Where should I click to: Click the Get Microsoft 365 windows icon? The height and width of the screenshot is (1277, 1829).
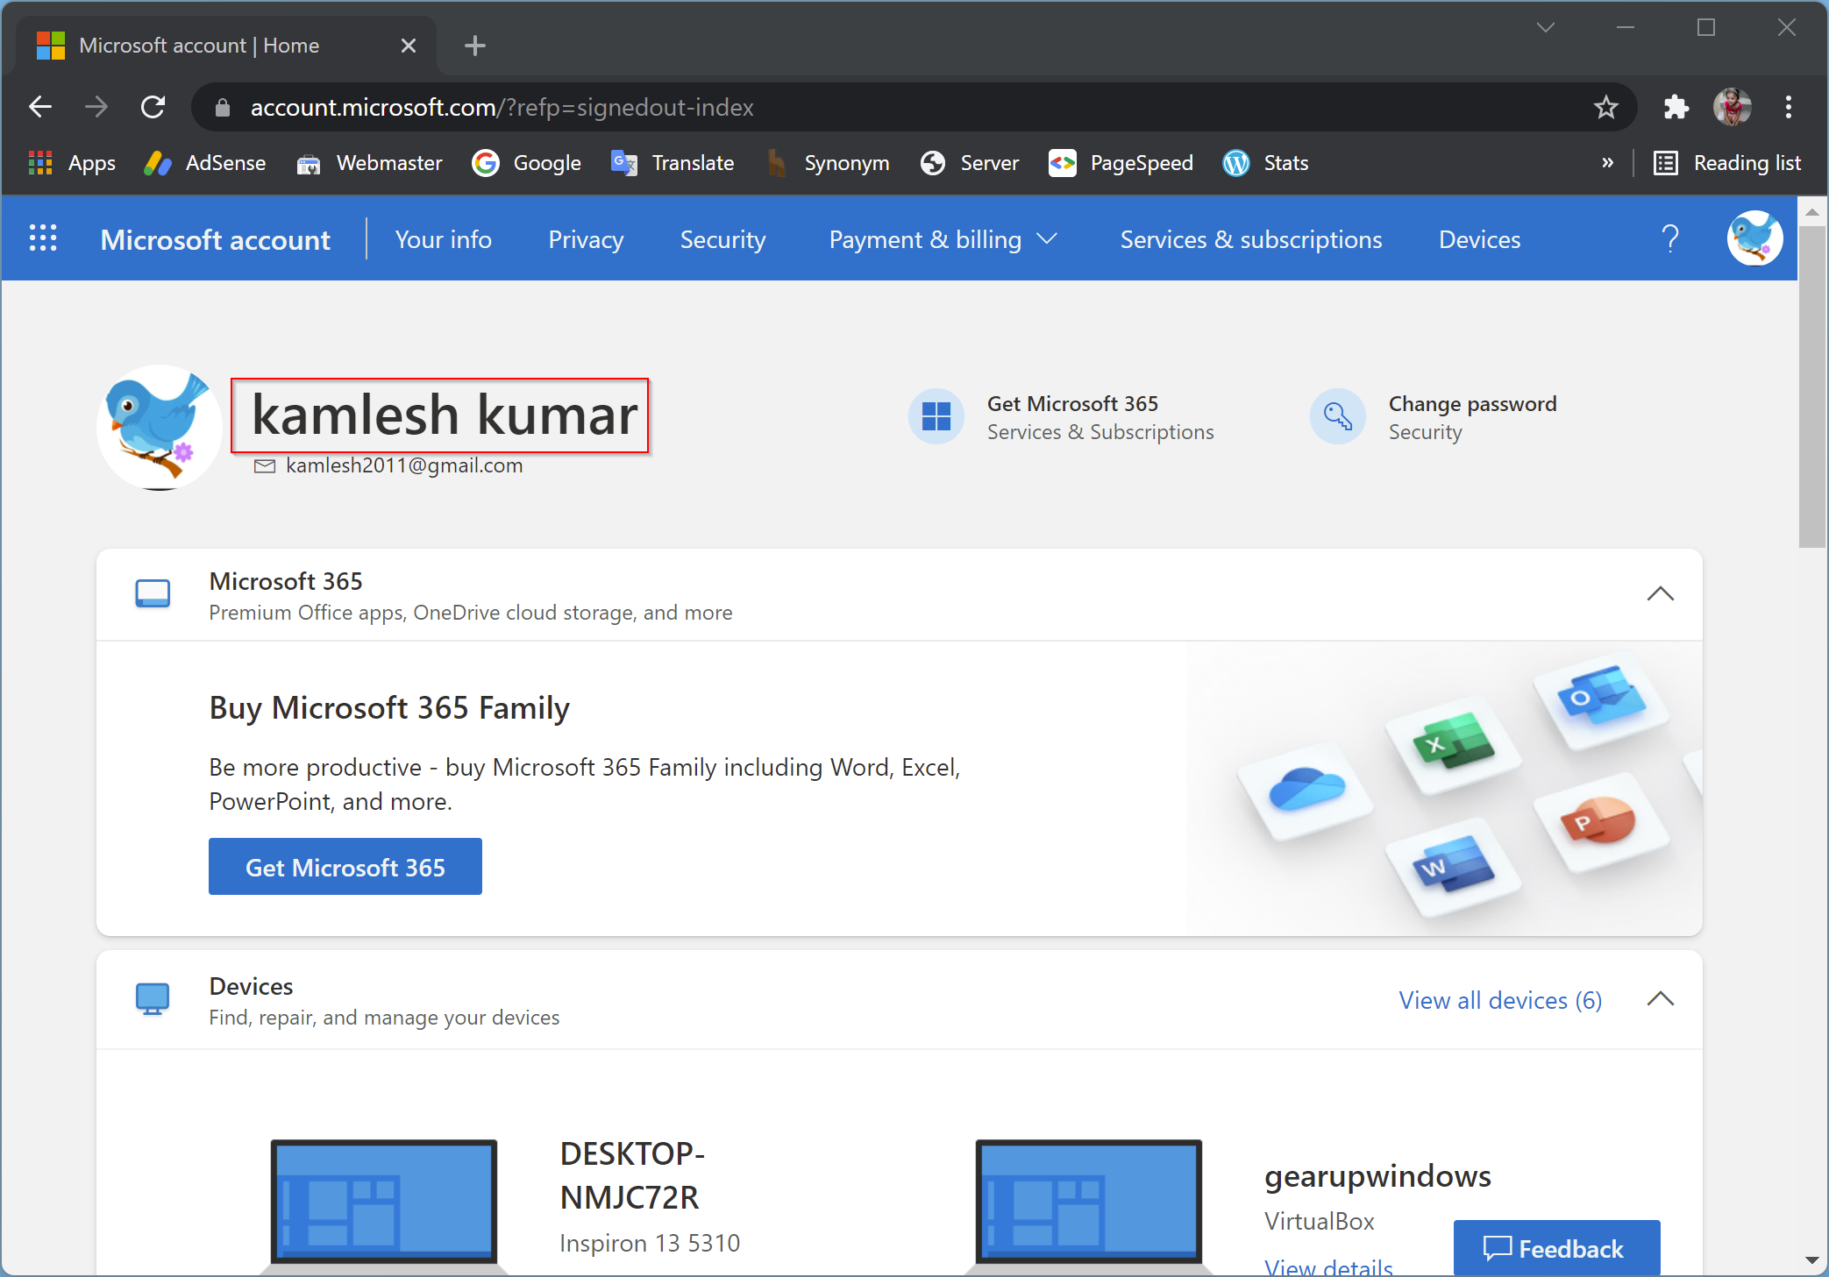coord(936,416)
